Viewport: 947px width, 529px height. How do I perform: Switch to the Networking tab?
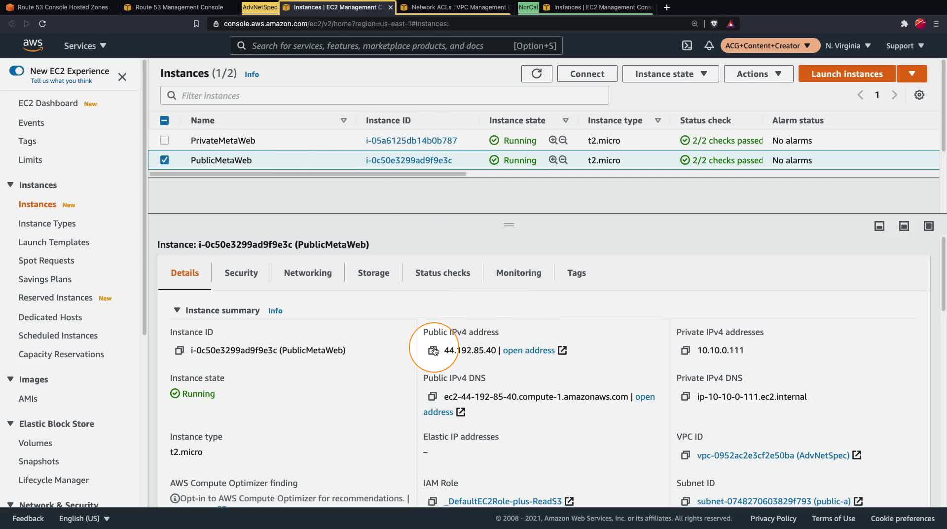point(308,273)
